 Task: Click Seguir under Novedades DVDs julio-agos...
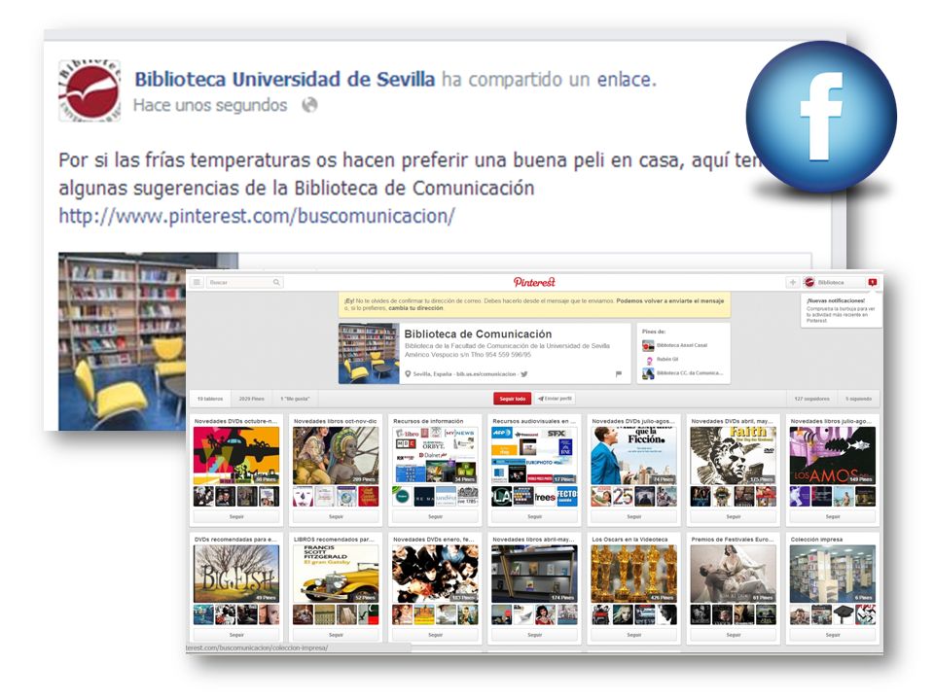[633, 516]
